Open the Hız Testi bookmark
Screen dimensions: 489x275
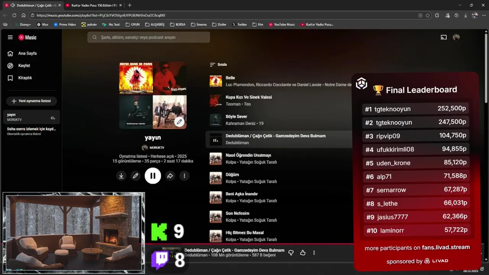(111, 24)
